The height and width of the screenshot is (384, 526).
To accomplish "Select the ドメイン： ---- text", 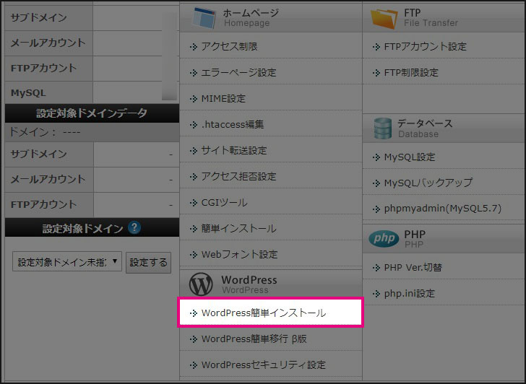I will pyautogui.click(x=45, y=131).
